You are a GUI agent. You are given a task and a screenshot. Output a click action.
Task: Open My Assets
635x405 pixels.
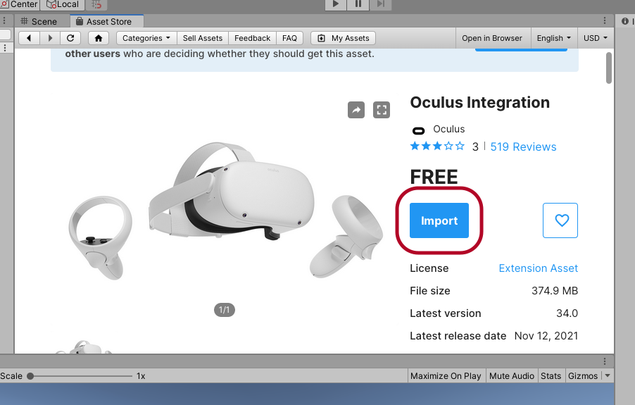coord(343,38)
